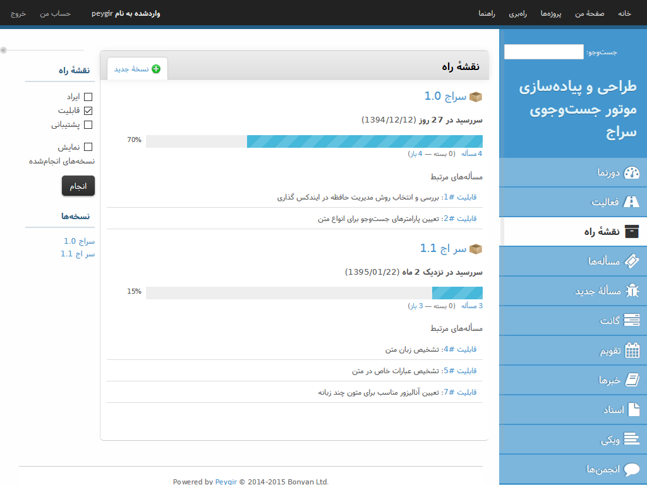Screen dimensions: 647x485
Task: Open حساب من account menu item
Action: pos(56,14)
